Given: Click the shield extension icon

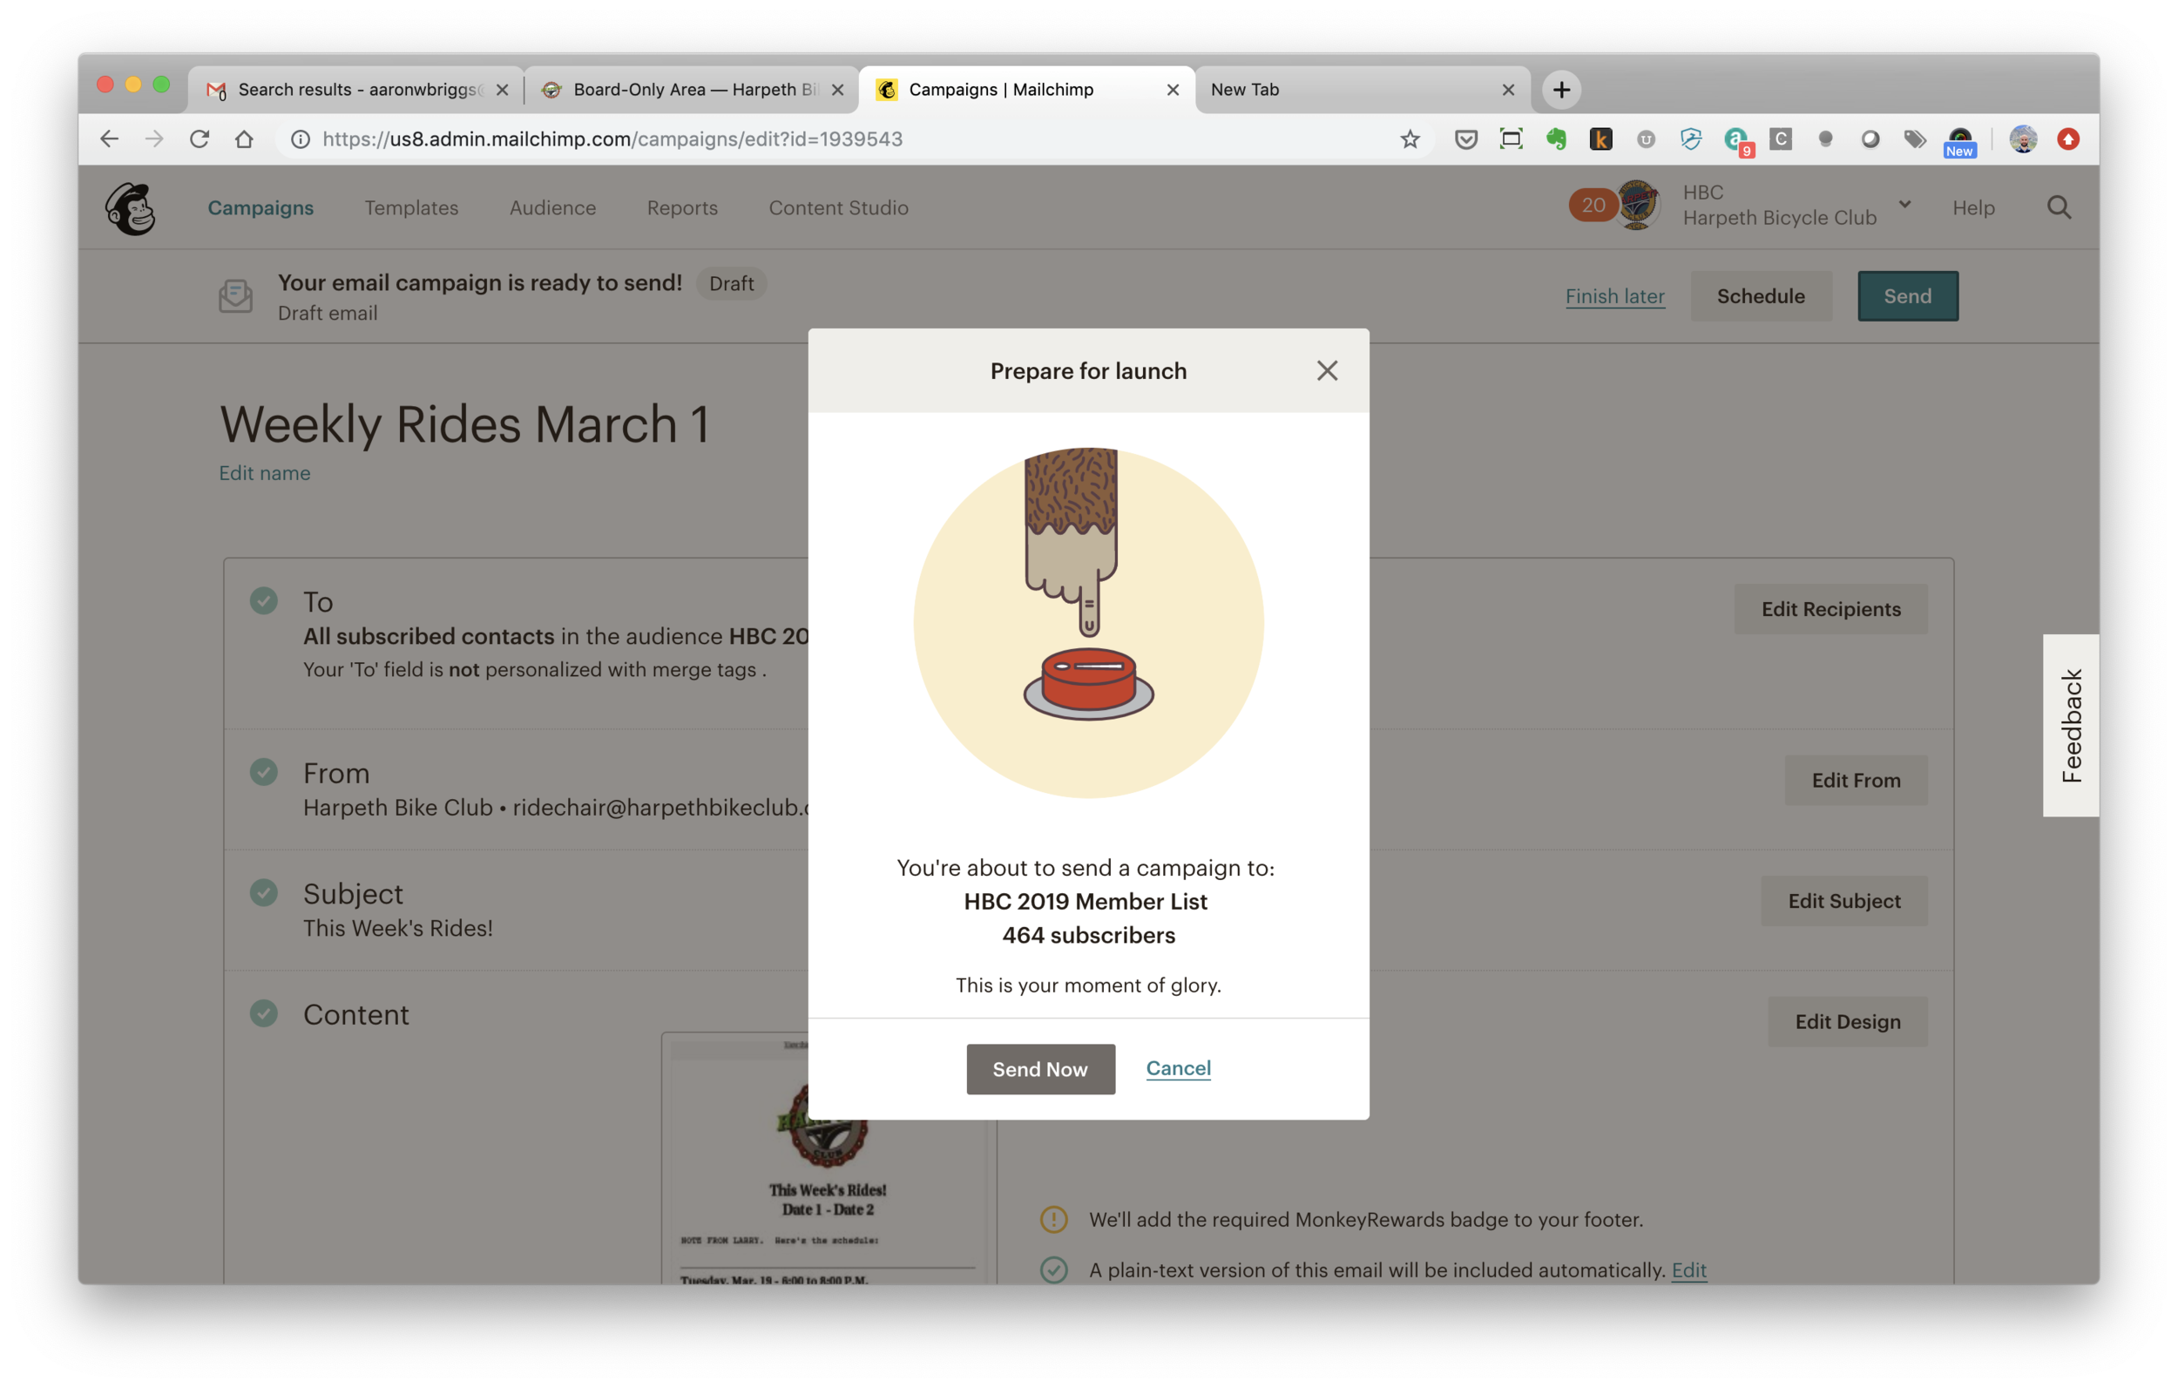Looking at the screenshot, I should 1690,139.
